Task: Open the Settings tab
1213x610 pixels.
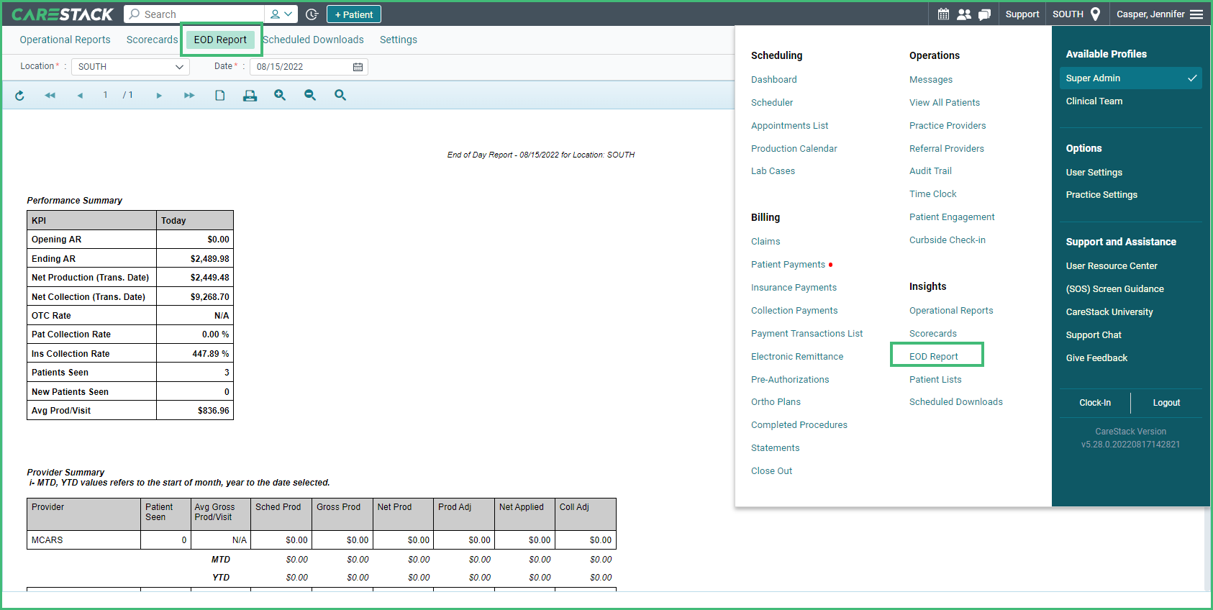Action: (399, 40)
